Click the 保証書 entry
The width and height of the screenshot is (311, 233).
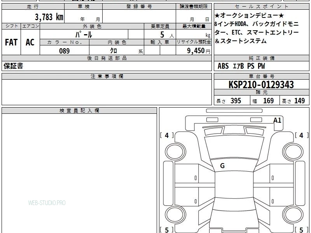click(13, 66)
